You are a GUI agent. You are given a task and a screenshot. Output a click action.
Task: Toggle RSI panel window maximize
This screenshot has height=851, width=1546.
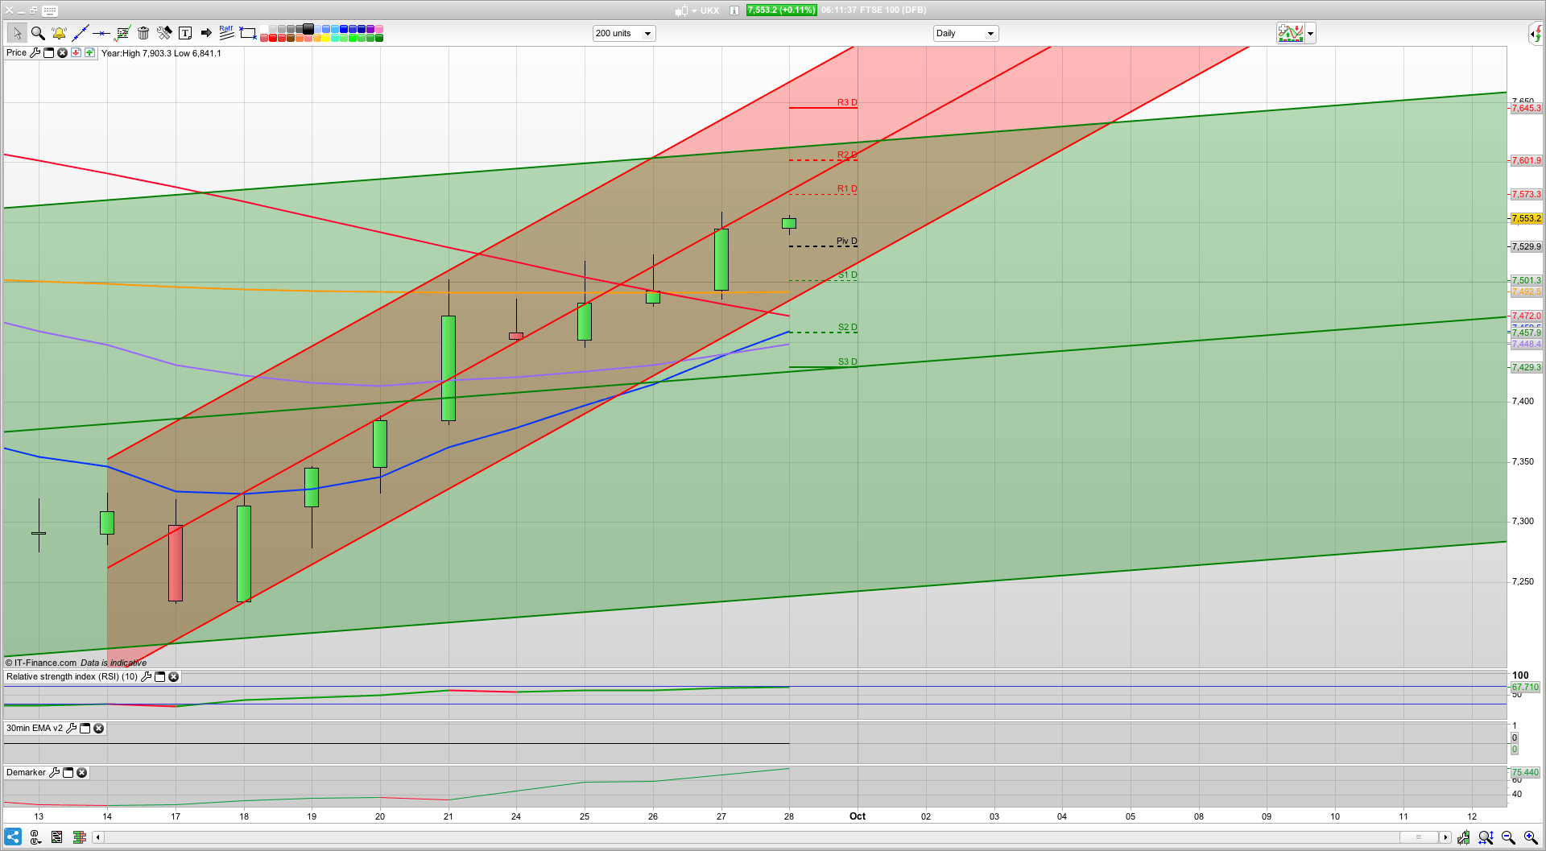(x=159, y=677)
